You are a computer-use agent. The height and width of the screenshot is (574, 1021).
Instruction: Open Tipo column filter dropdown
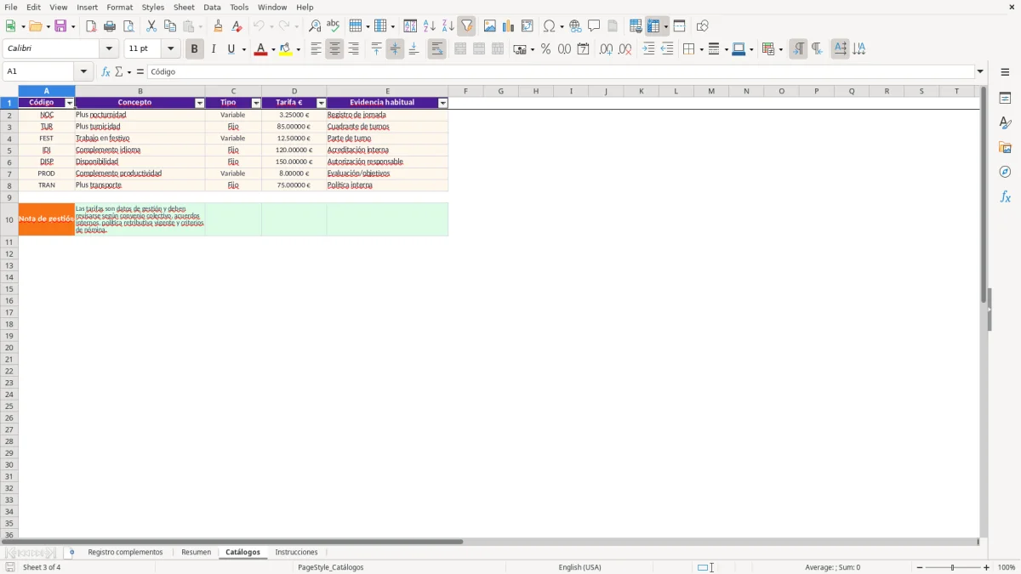tap(256, 103)
